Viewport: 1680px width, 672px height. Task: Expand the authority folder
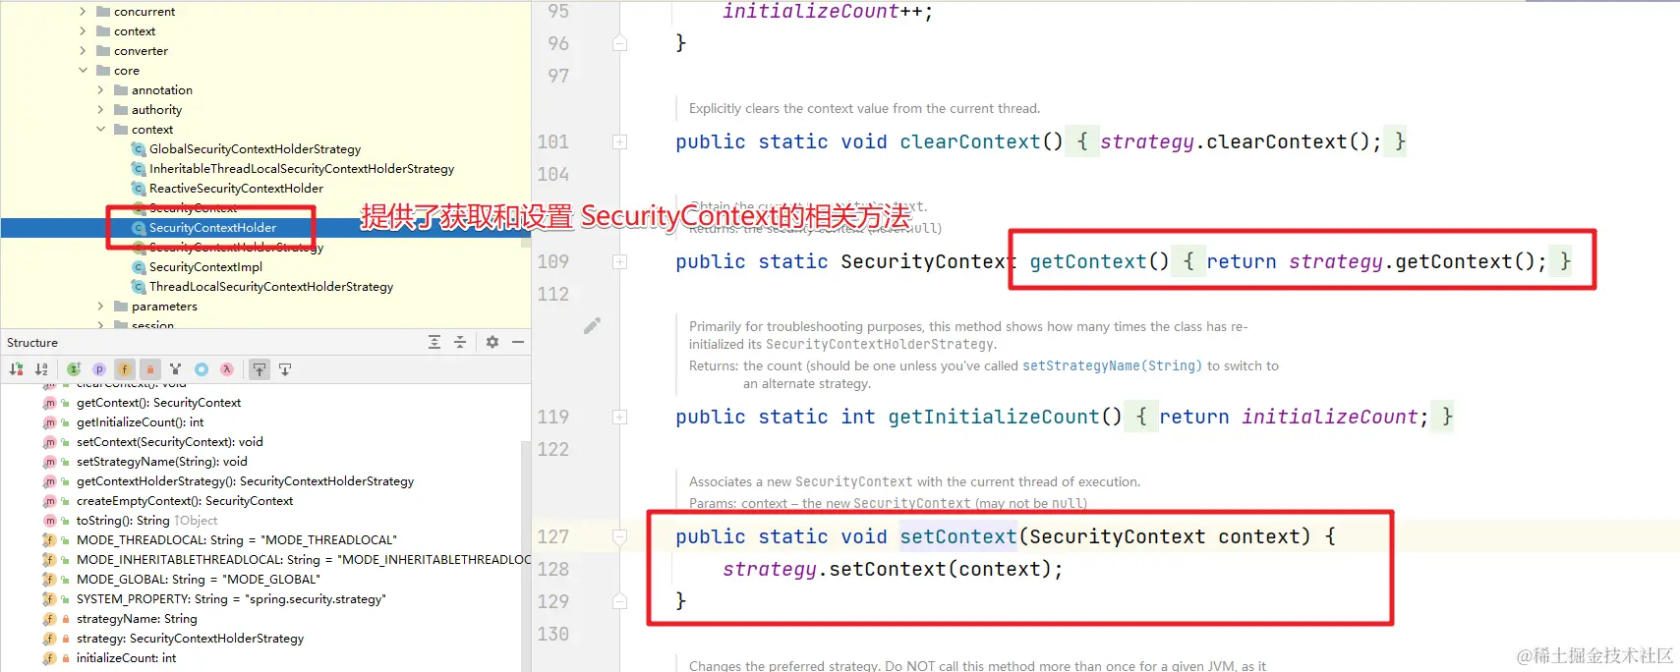coord(100,110)
